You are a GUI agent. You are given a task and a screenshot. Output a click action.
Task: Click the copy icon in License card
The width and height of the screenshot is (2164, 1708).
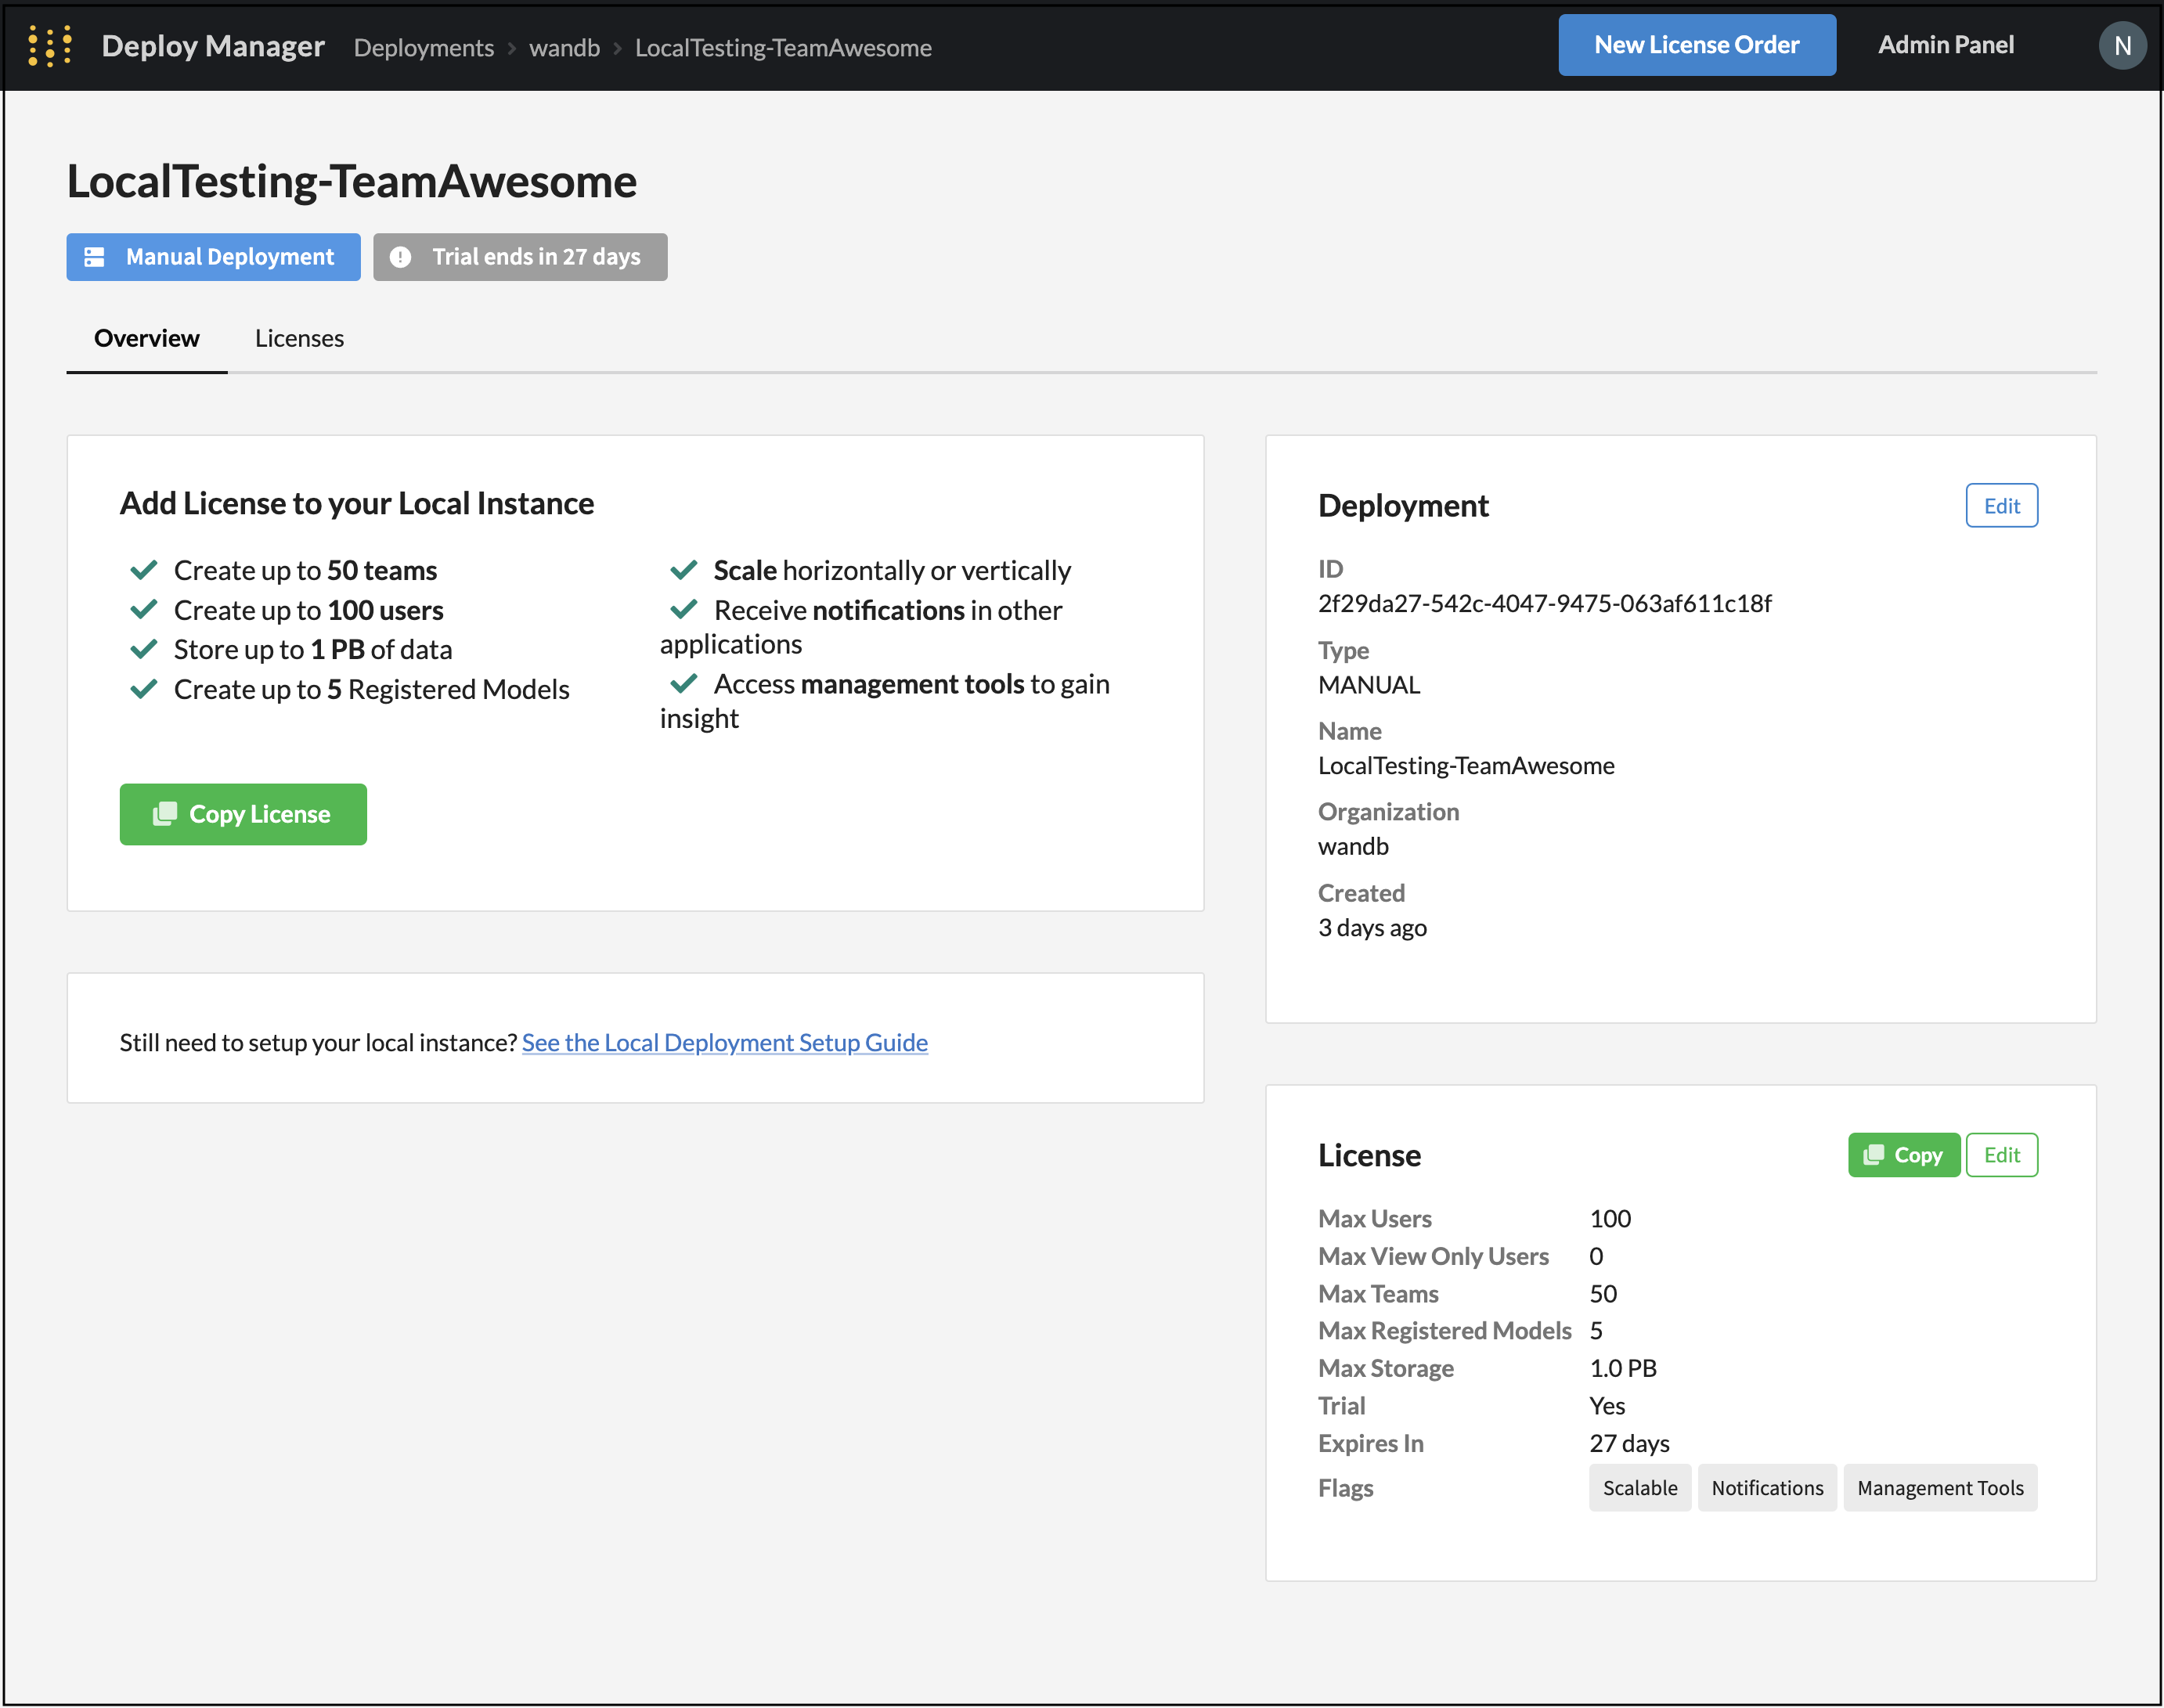point(1874,1155)
